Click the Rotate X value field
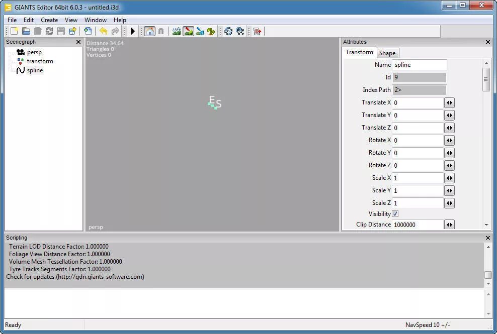The image size is (497, 334). click(418, 140)
